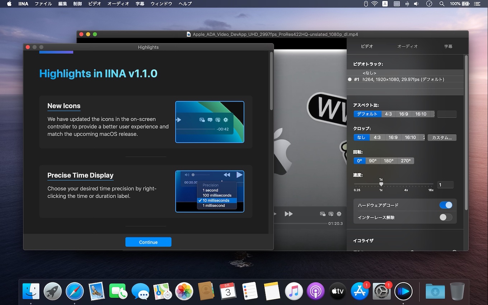Click the speed value field
The height and width of the screenshot is (305, 488).
pyautogui.click(x=445, y=185)
